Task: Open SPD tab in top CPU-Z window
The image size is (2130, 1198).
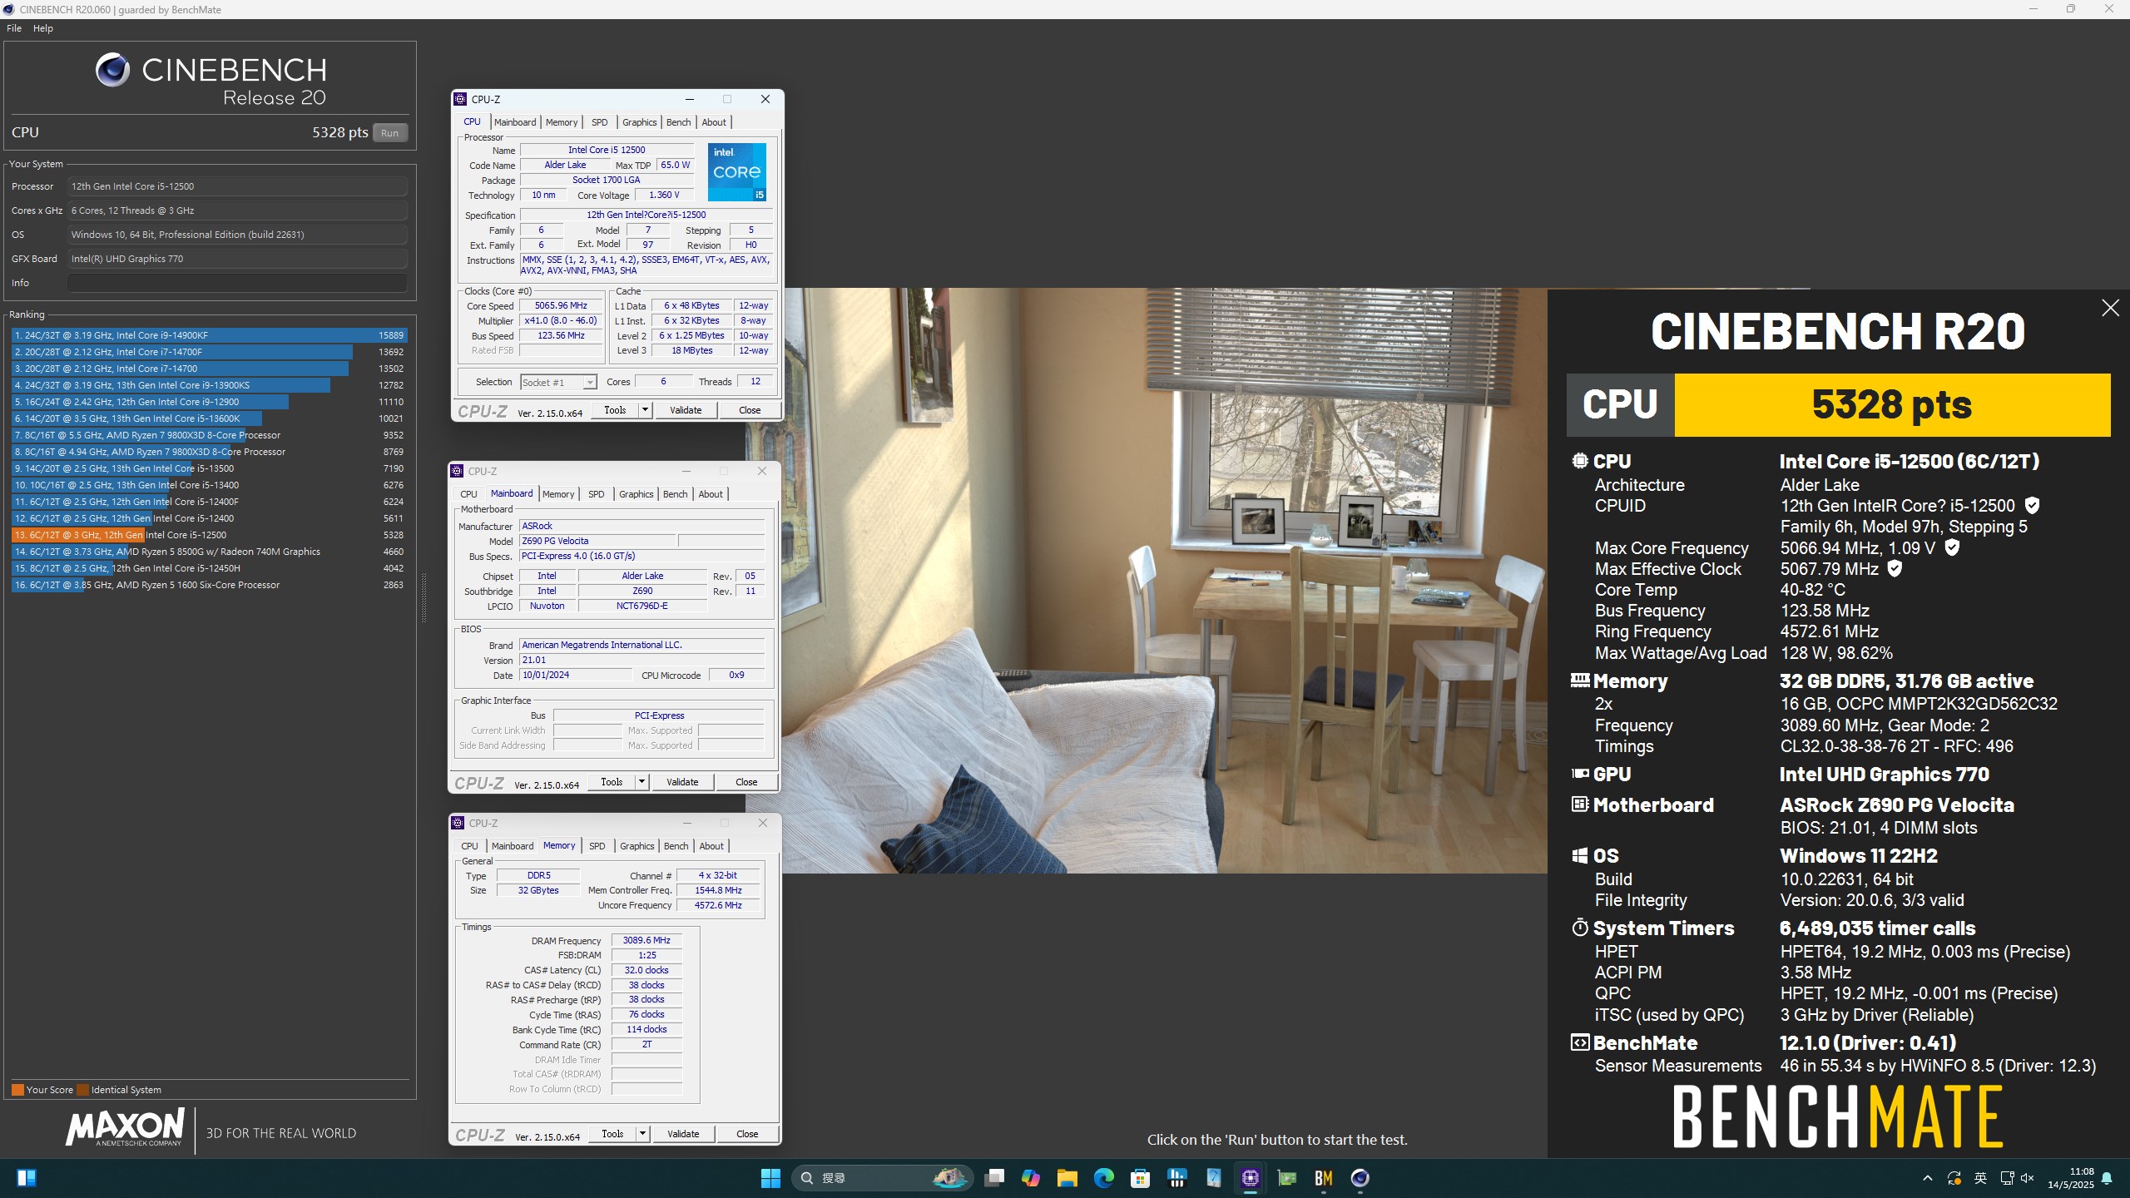Action: [x=599, y=122]
